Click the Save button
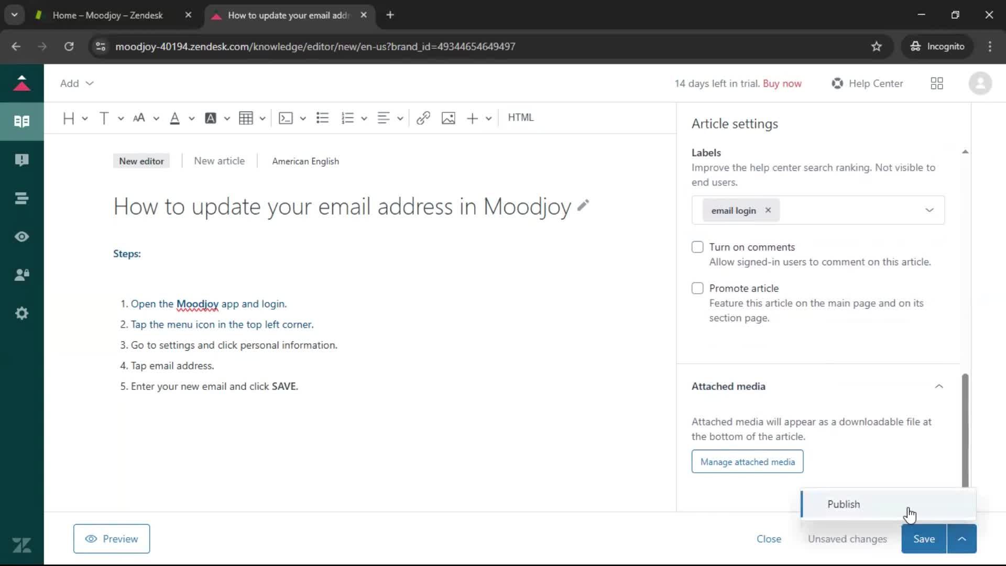The height and width of the screenshot is (566, 1006). click(x=924, y=539)
